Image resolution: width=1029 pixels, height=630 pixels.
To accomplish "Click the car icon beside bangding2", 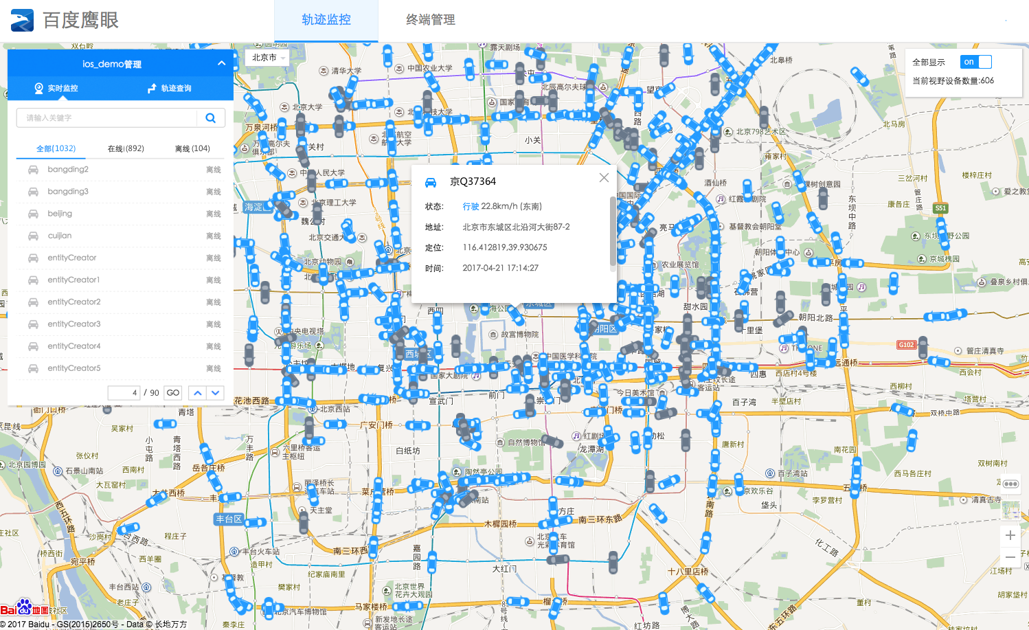I will tap(33, 170).
